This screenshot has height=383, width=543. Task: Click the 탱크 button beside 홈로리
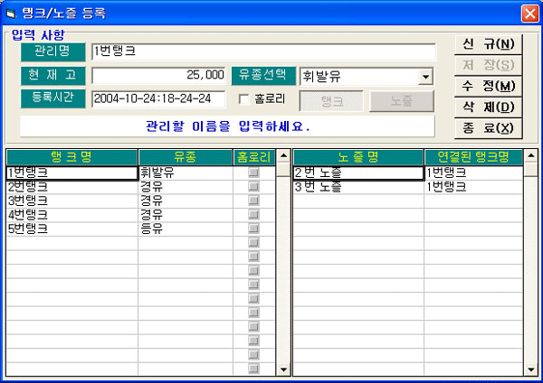(x=331, y=101)
